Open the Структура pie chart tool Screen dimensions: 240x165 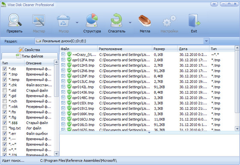point(92,20)
